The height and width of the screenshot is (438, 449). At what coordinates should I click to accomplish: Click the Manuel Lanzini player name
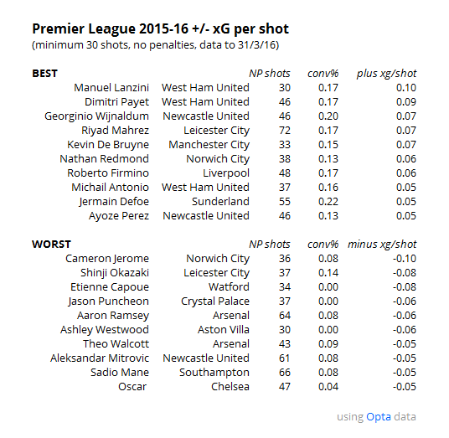(x=111, y=88)
